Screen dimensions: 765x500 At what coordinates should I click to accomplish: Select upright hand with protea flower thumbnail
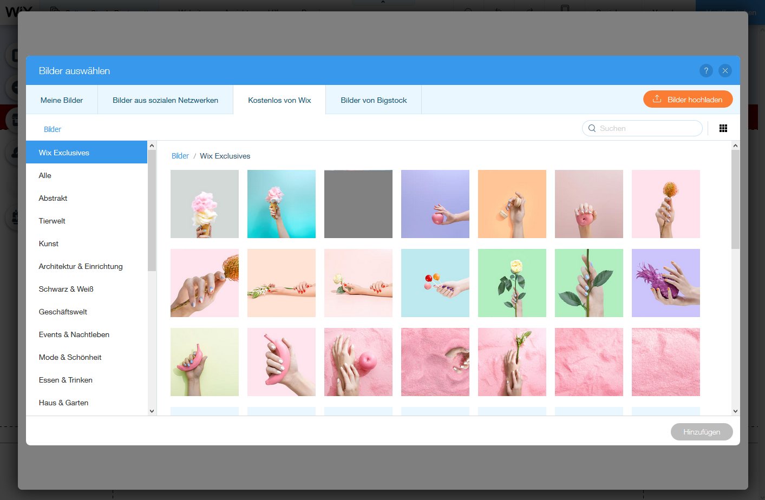pyautogui.click(x=666, y=204)
